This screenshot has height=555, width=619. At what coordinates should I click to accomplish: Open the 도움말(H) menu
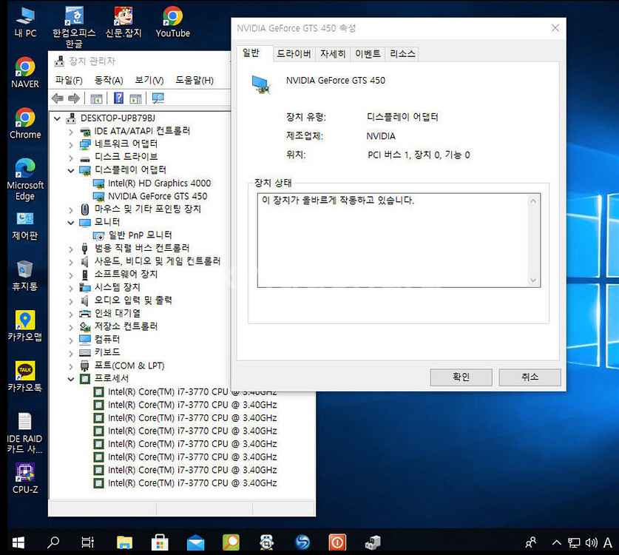click(195, 80)
